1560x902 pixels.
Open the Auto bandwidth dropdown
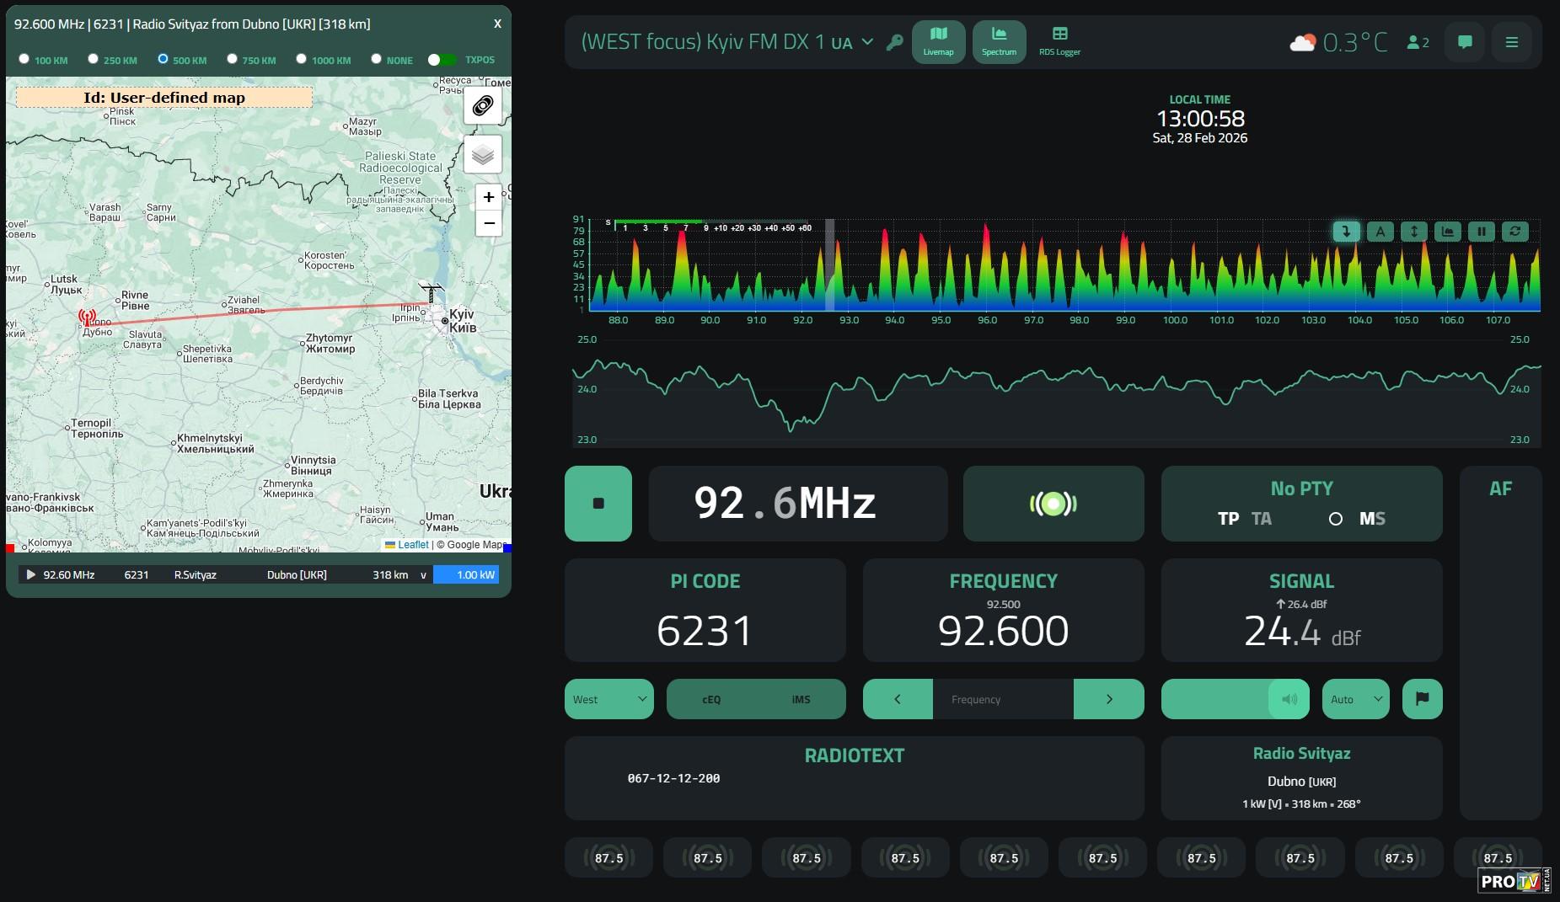[1355, 699]
